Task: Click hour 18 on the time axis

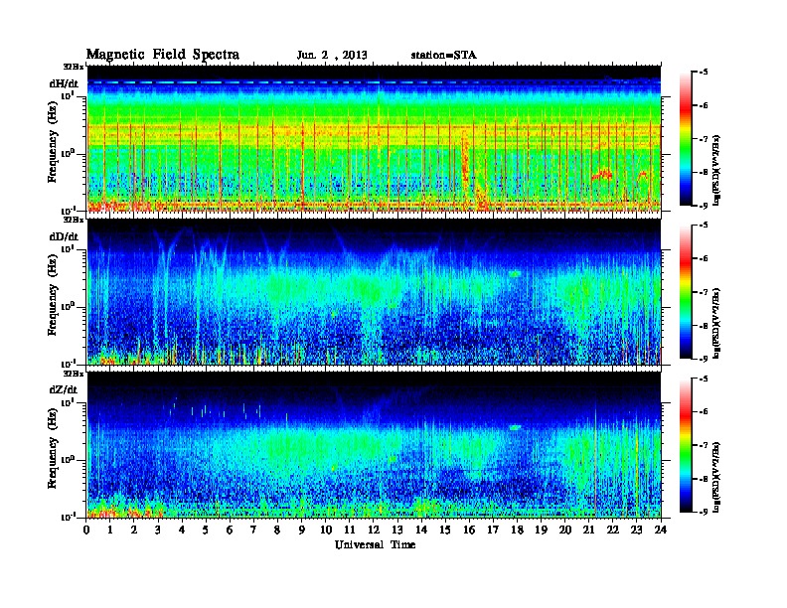Action: point(518,530)
